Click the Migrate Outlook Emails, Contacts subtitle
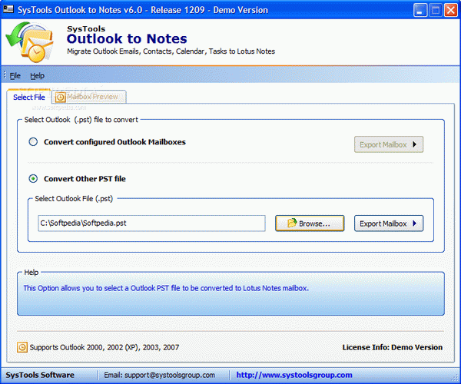Screen dimensions: 461x384 (x=171, y=51)
